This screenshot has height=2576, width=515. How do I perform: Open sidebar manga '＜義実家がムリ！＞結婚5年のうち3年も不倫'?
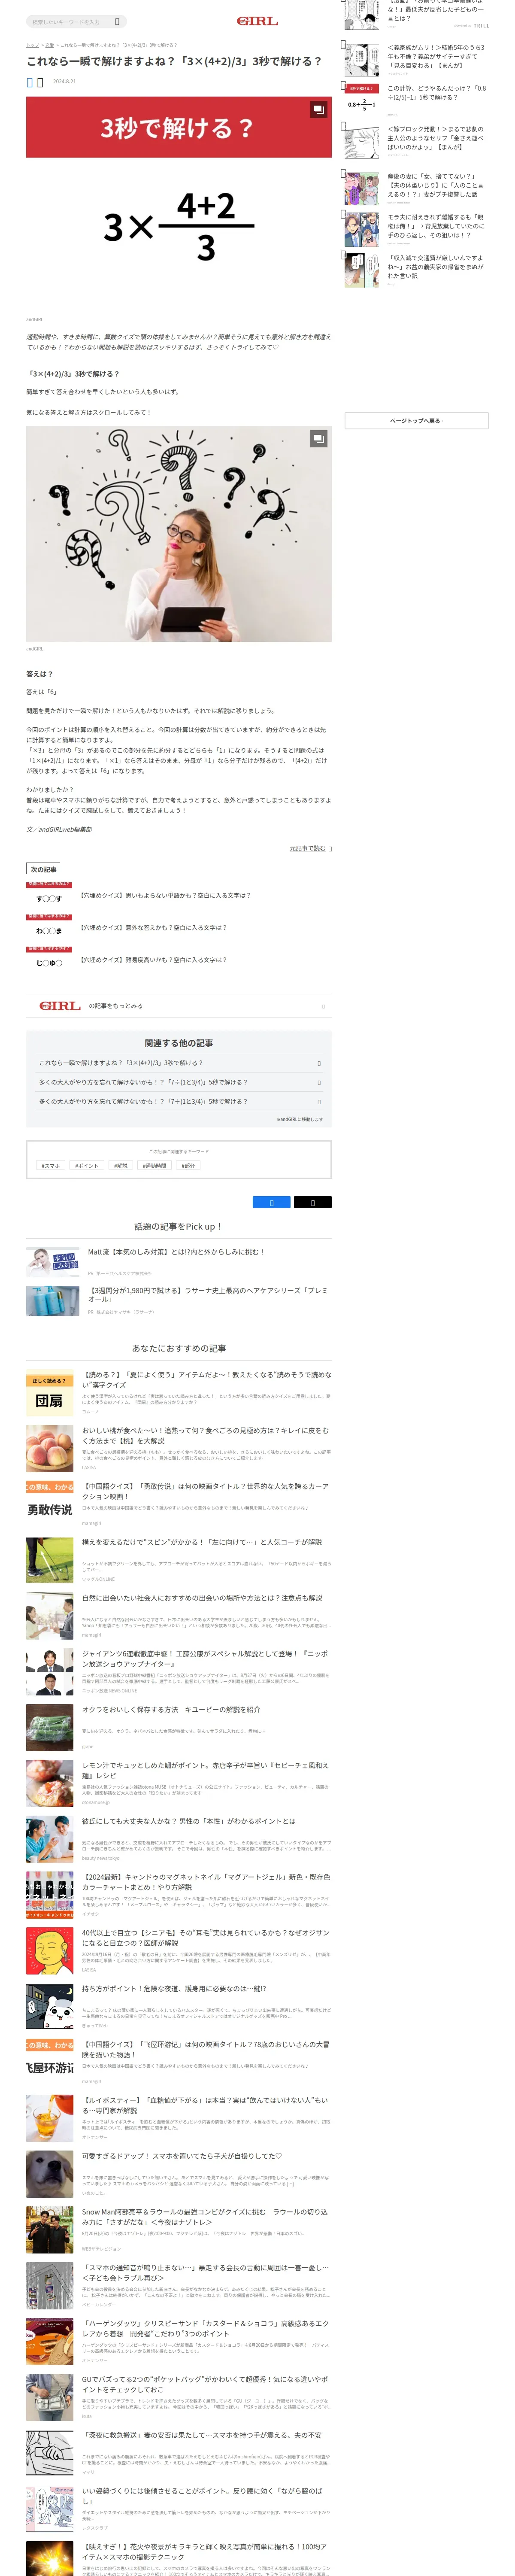click(x=436, y=56)
